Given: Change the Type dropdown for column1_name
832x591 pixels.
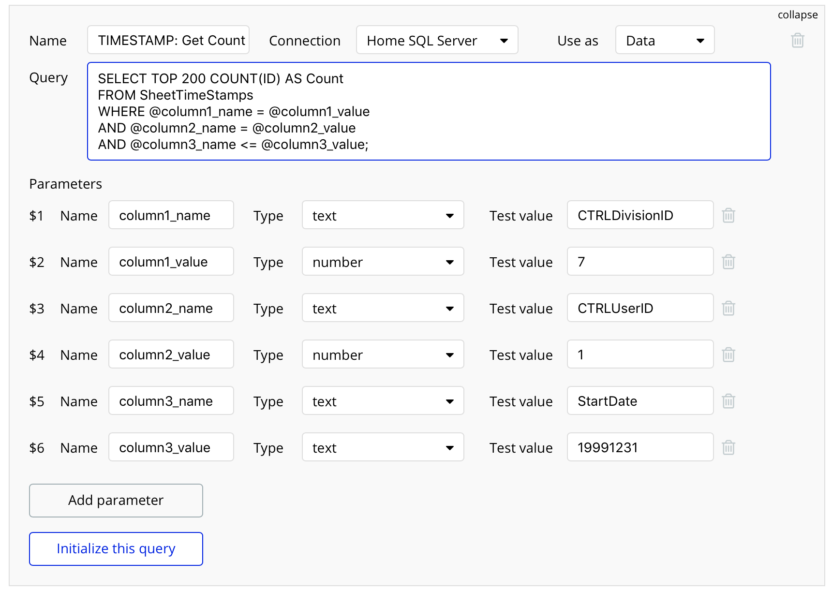Looking at the screenshot, I should pyautogui.click(x=383, y=215).
